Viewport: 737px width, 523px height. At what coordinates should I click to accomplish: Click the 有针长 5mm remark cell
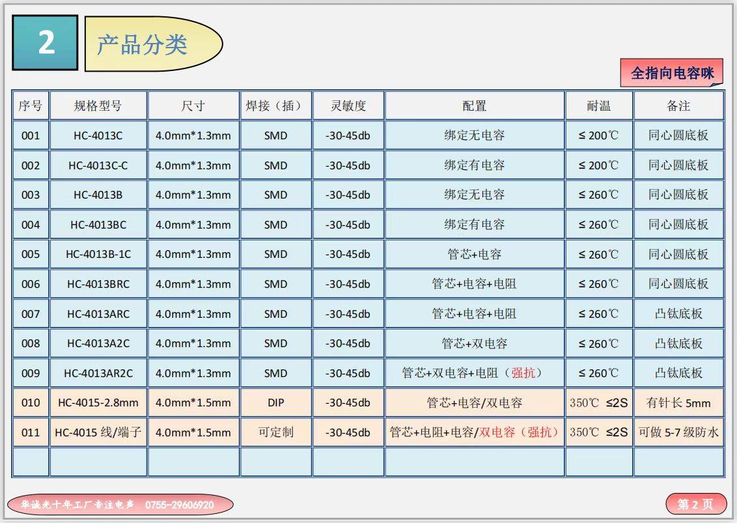click(x=678, y=403)
